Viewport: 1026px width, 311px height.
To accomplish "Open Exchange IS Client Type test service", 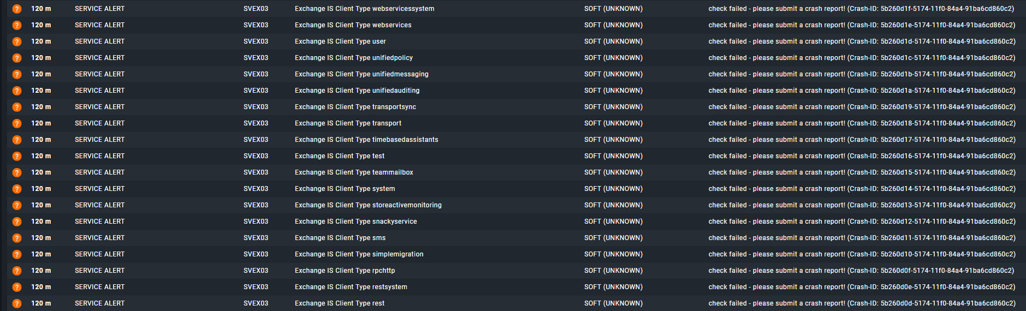I will pyautogui.click(x=339, y=156).
